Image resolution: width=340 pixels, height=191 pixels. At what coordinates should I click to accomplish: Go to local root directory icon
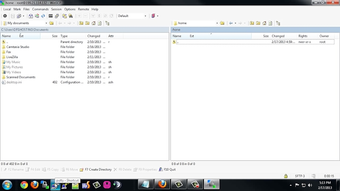87,23
